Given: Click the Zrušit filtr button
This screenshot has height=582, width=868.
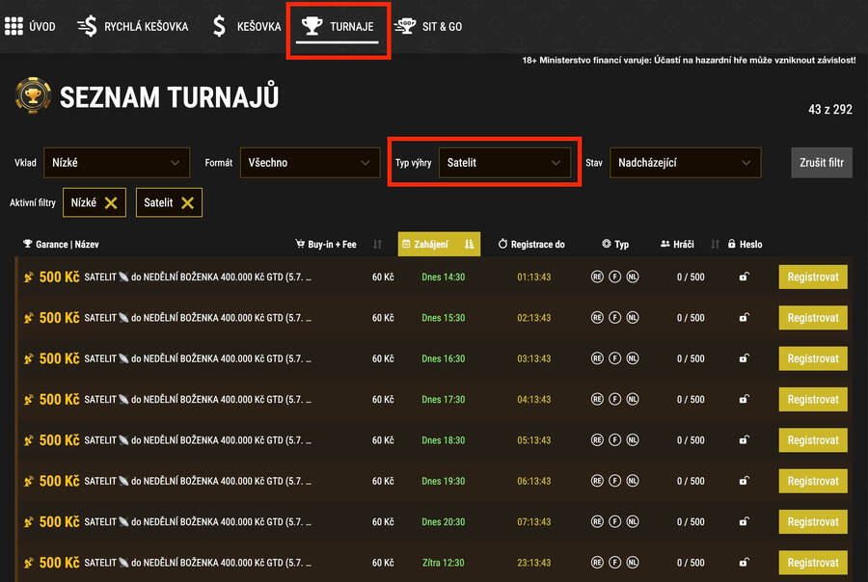Looking at the screenshot, I should pos(822,163).
